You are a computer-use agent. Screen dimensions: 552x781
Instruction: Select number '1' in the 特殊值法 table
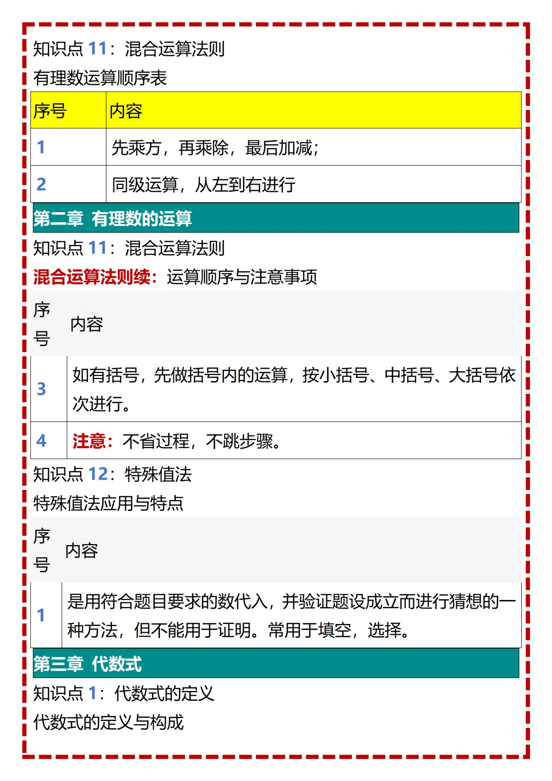tap(41, 615)
